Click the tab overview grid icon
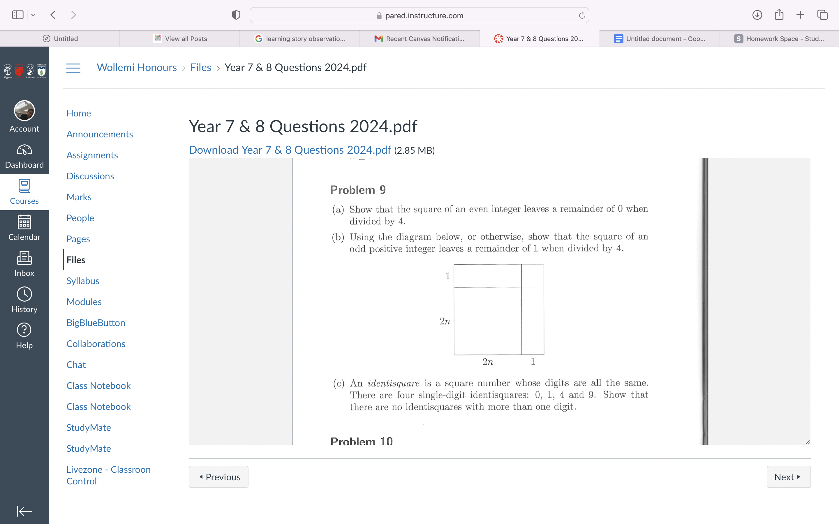 point(823,15)
